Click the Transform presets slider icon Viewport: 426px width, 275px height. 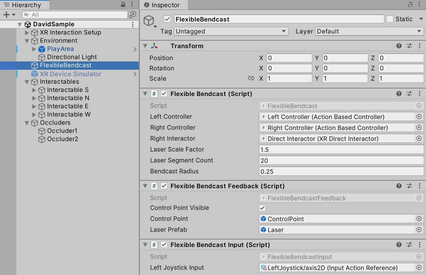(x=409, y=46)
